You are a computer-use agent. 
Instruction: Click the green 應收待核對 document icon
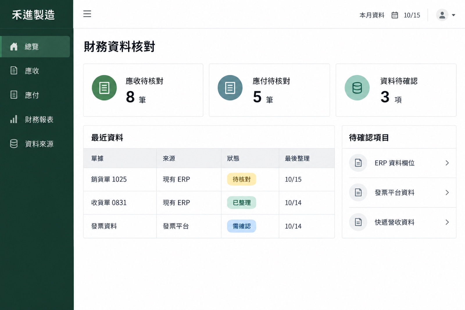[x=104, y=88]
